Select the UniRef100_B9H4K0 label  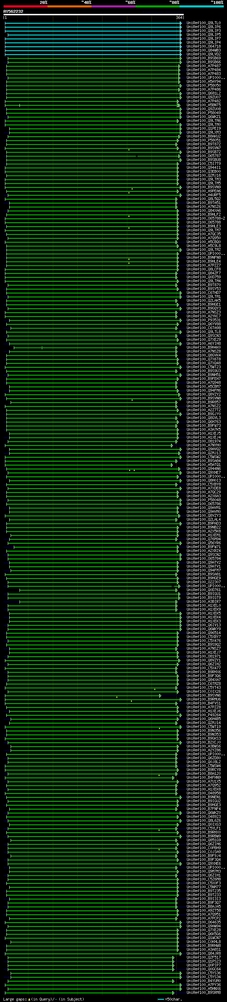tap(204, 347)
